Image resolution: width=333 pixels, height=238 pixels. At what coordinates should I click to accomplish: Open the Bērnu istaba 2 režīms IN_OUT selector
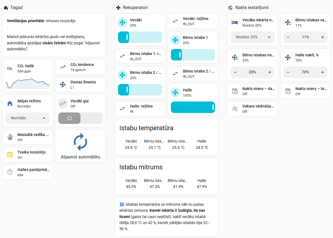pos(193,74)
